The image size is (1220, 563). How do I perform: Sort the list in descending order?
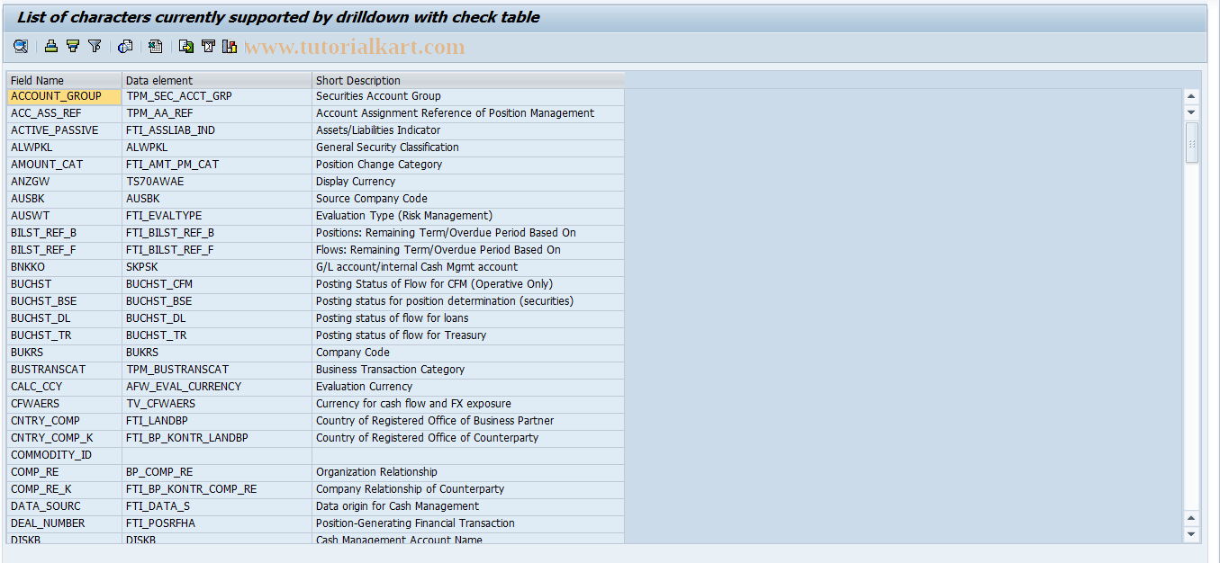tap(73, 47)
